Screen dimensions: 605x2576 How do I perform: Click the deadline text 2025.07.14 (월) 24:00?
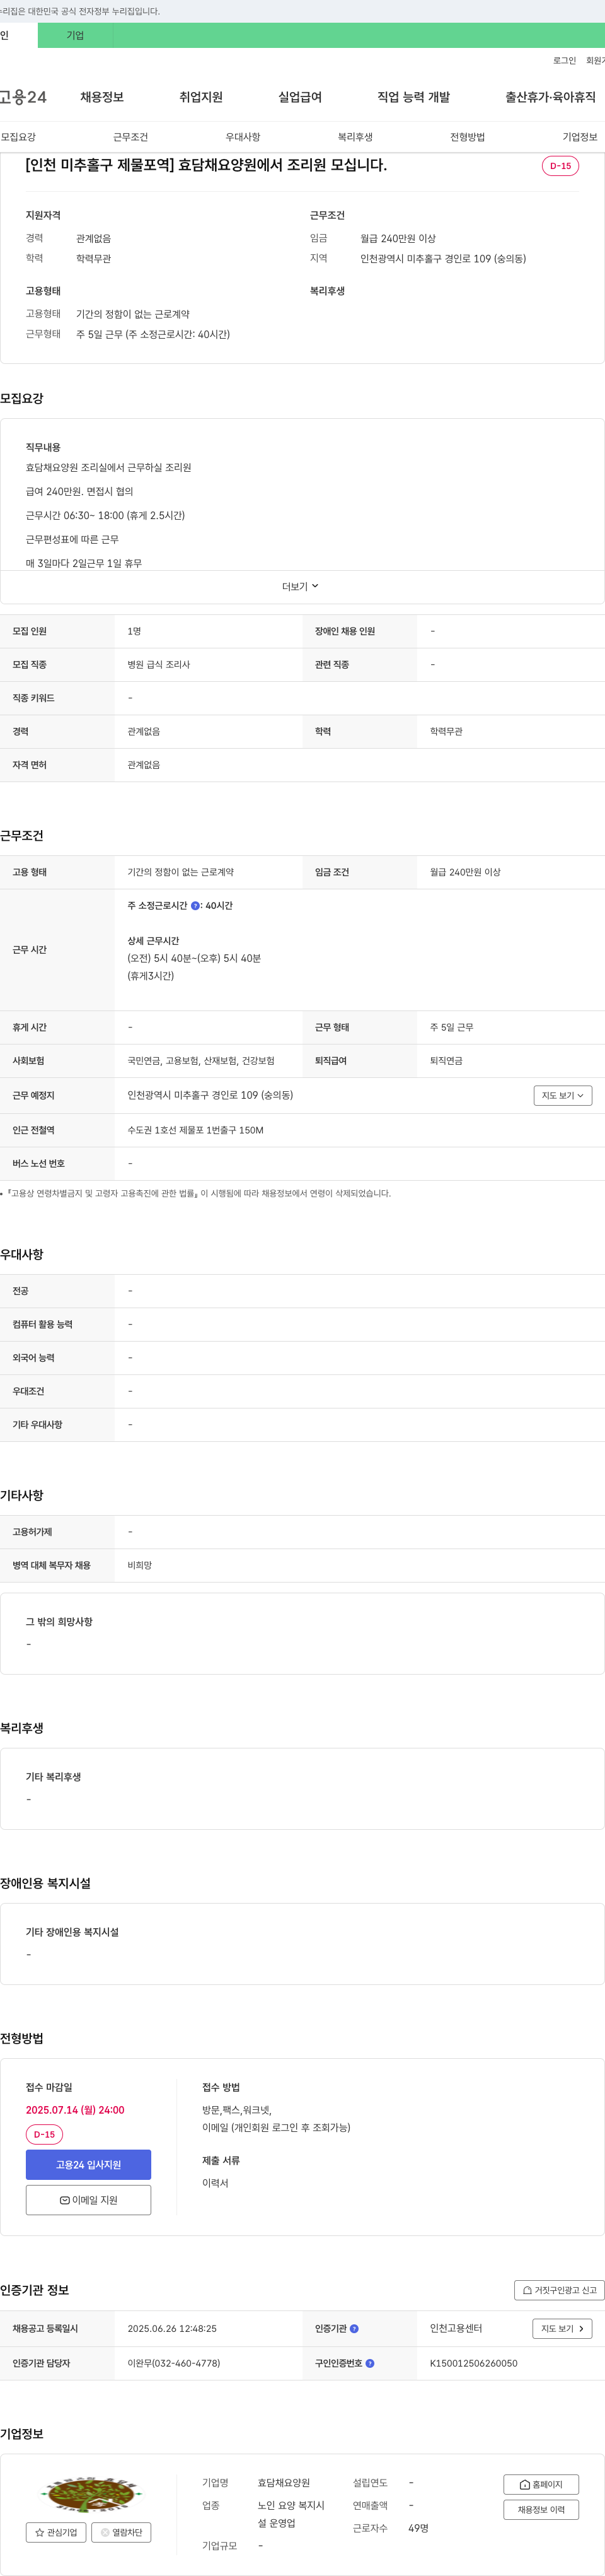coord(75,2110)
